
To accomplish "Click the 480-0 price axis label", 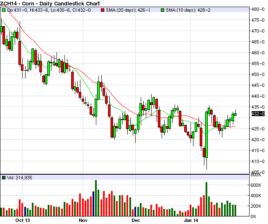I will point(258,9).
